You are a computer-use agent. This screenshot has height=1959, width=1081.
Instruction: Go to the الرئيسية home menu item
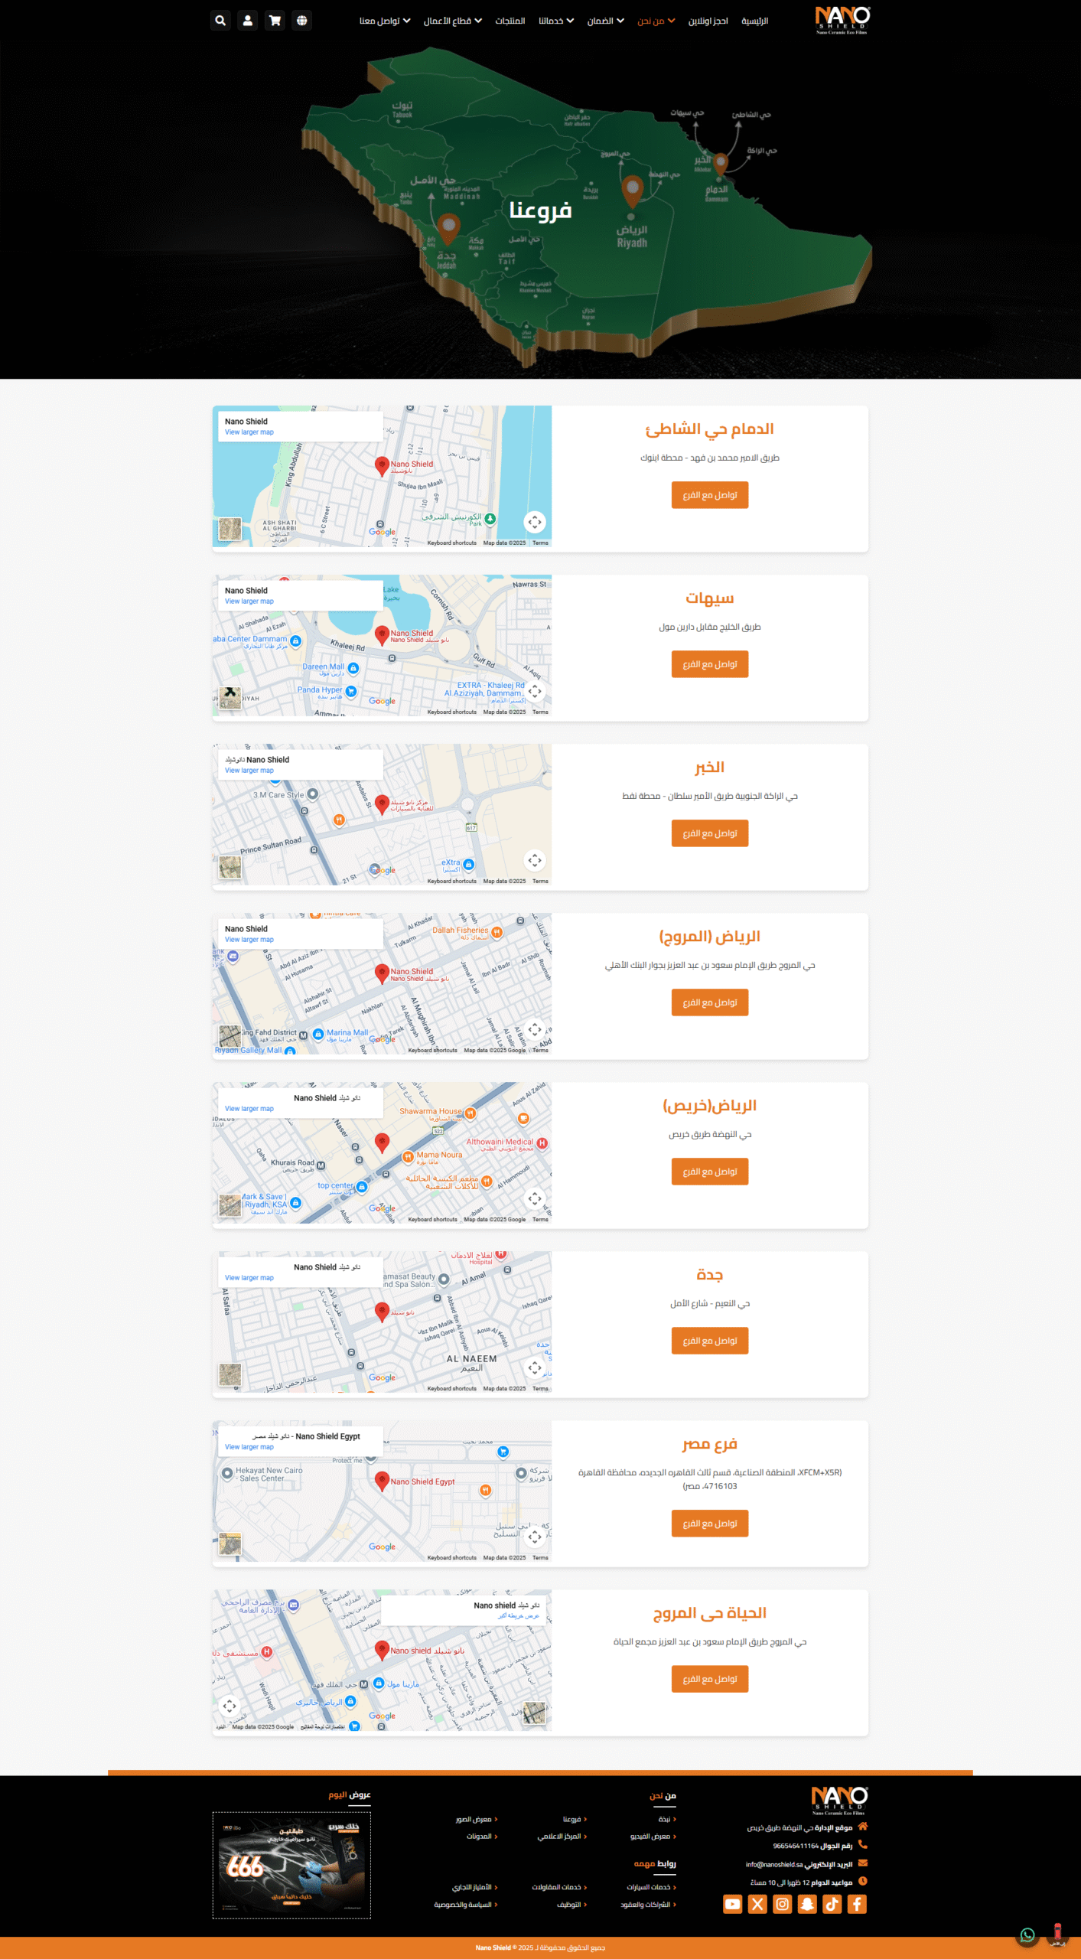(x=754, y=21)
